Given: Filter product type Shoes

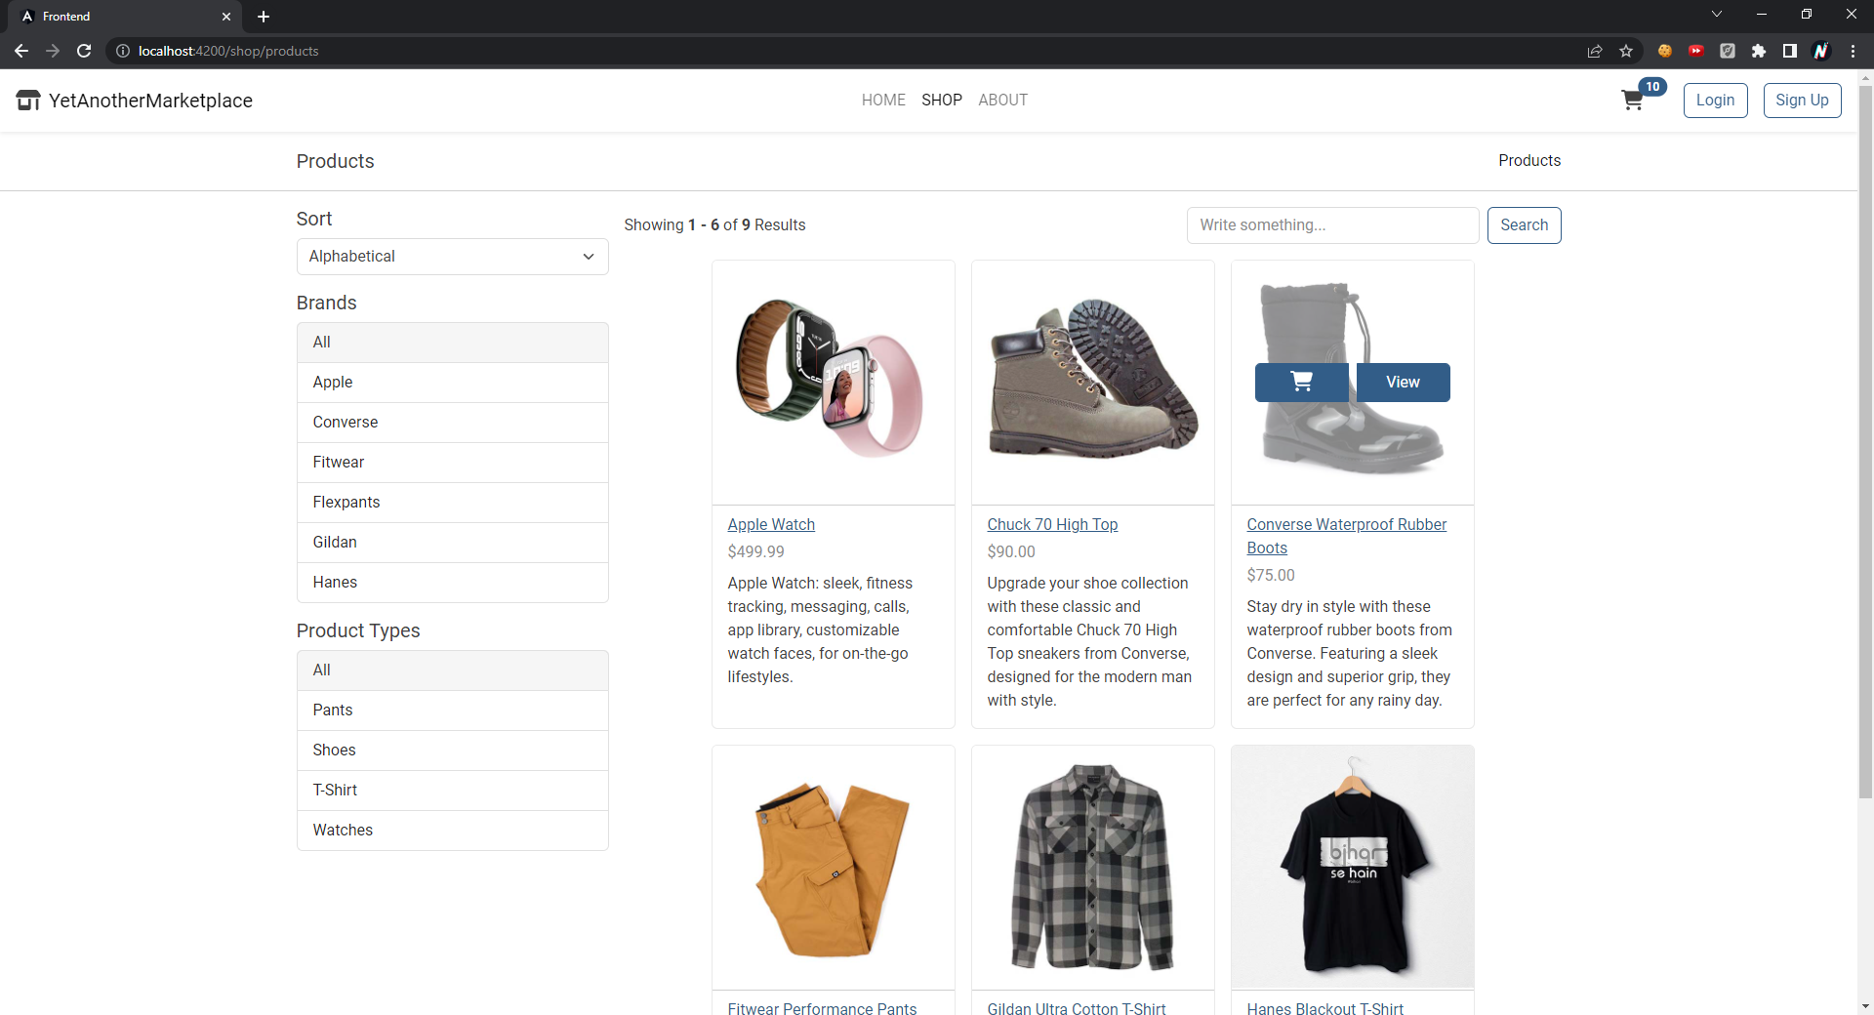Looking at the screenshot, I should click(x=453, y=751).
